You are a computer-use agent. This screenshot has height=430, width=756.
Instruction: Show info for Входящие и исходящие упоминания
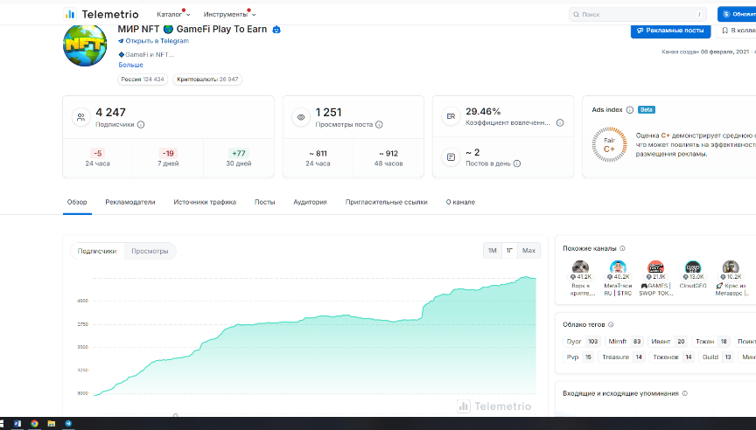tap(684, 393)
